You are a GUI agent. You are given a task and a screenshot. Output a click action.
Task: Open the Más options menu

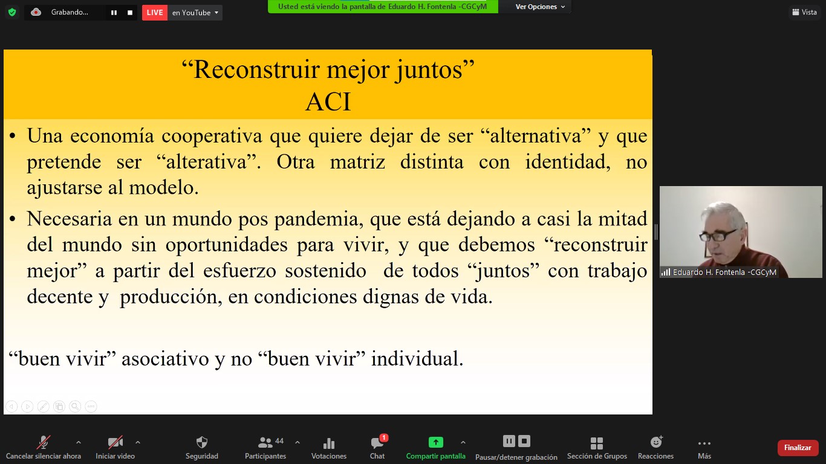pos(704,448)
